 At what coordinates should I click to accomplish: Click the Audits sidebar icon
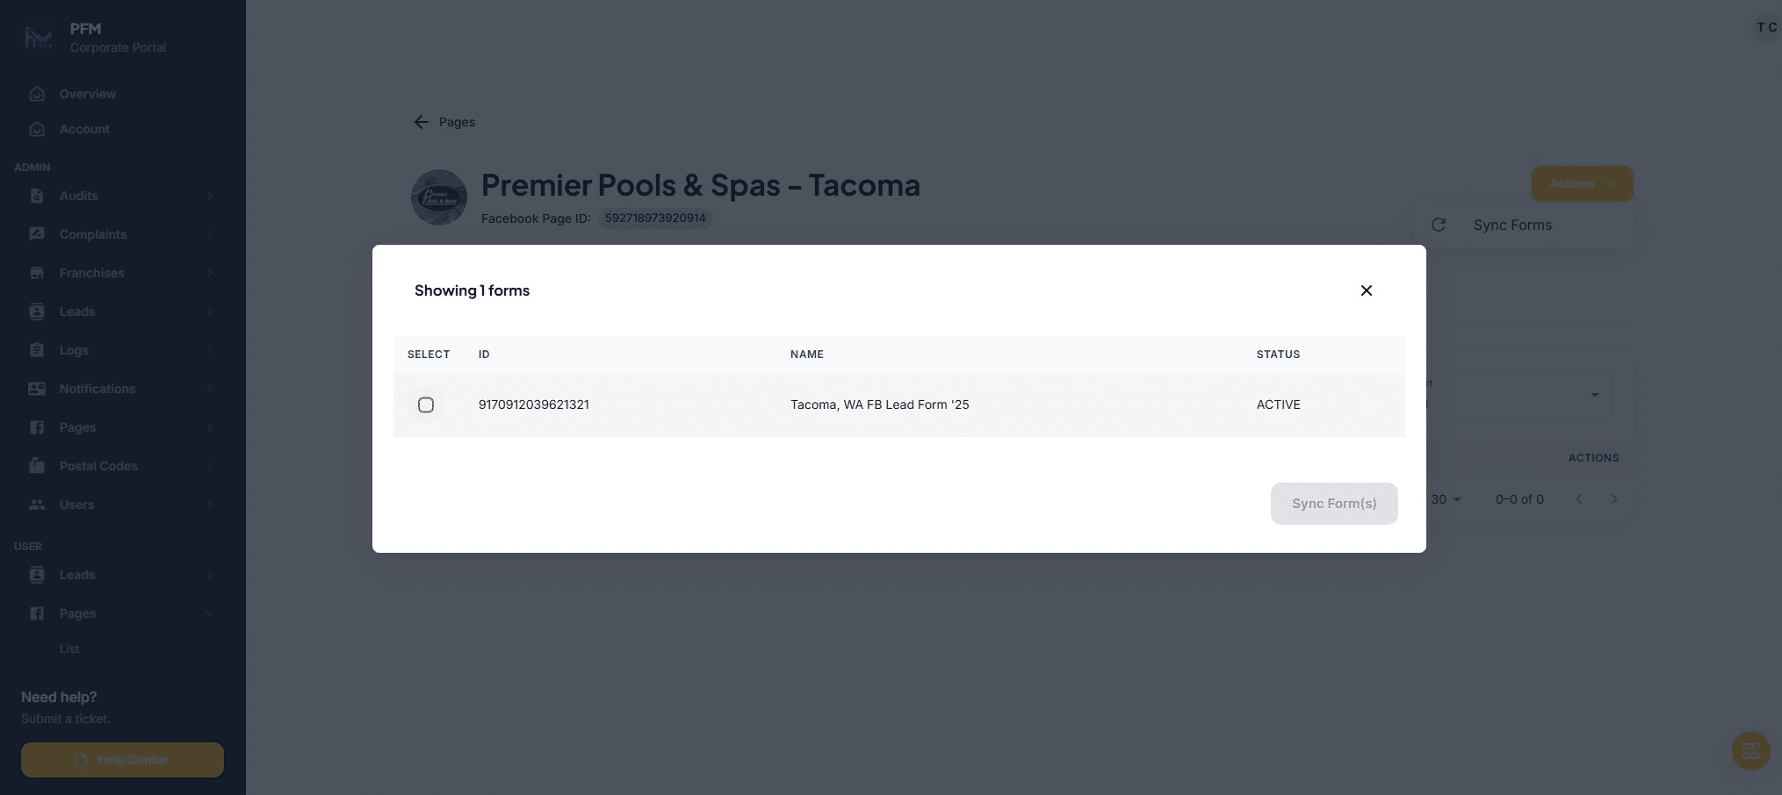click(x=37, y=196)
